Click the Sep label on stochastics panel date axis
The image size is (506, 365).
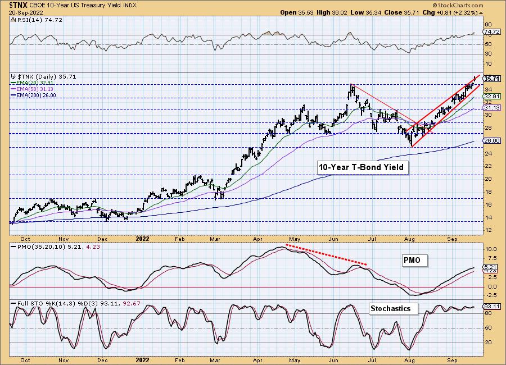tap(453, 360)
